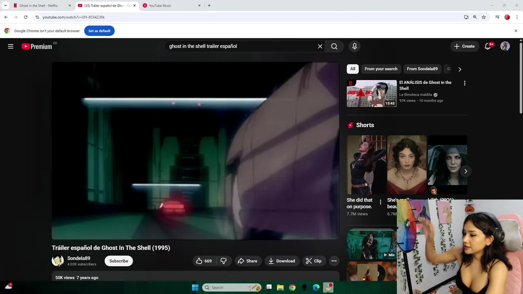Open El ANÁLISIS de Ghost in the Shell title
The image size is (523, 294).
point(425,85)
